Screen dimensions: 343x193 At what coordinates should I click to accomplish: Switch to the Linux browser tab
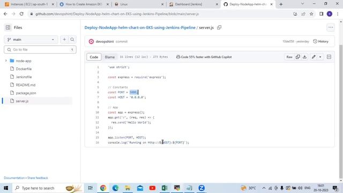click(139, 4)
